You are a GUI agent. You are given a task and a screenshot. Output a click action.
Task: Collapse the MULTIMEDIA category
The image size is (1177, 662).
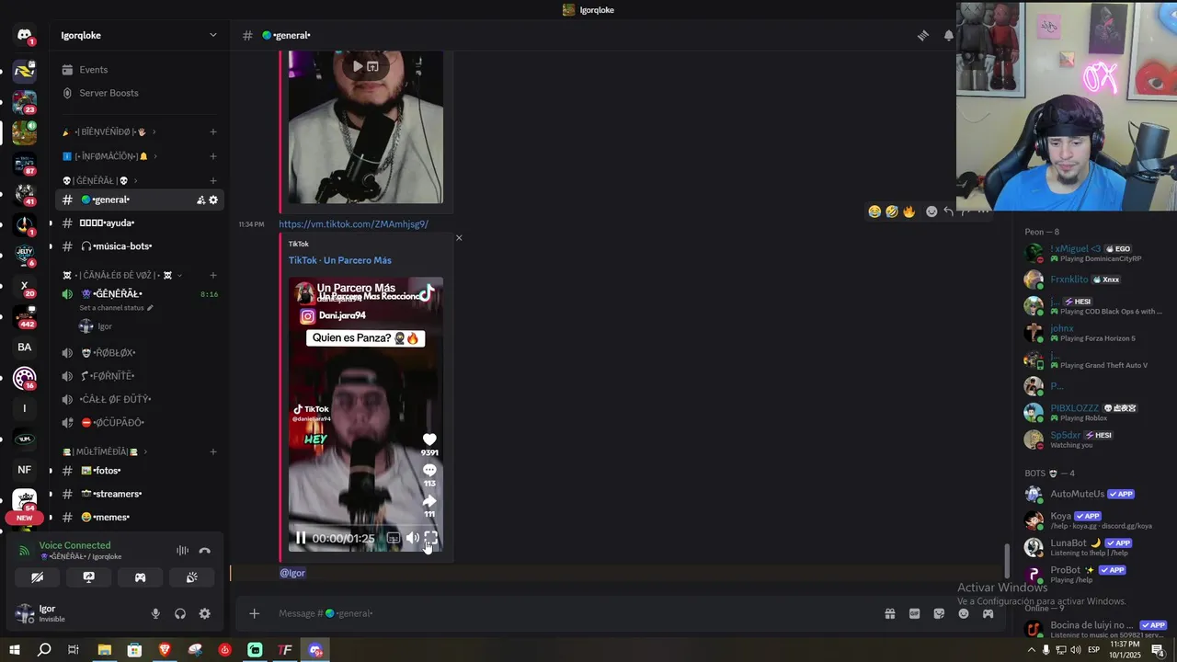click(x=104, y=452)
